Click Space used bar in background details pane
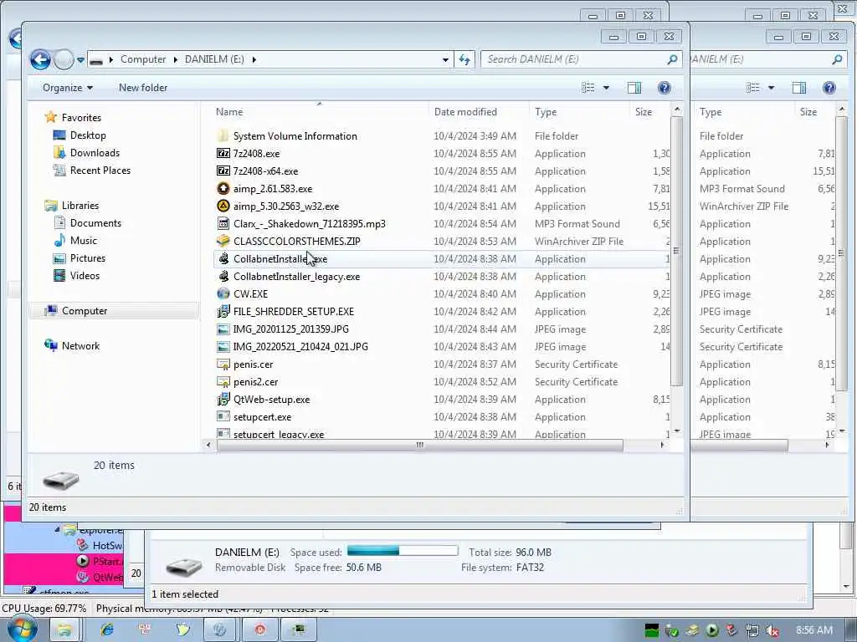Viewport: 857px width, 642px height. click(x=403, y=550)
